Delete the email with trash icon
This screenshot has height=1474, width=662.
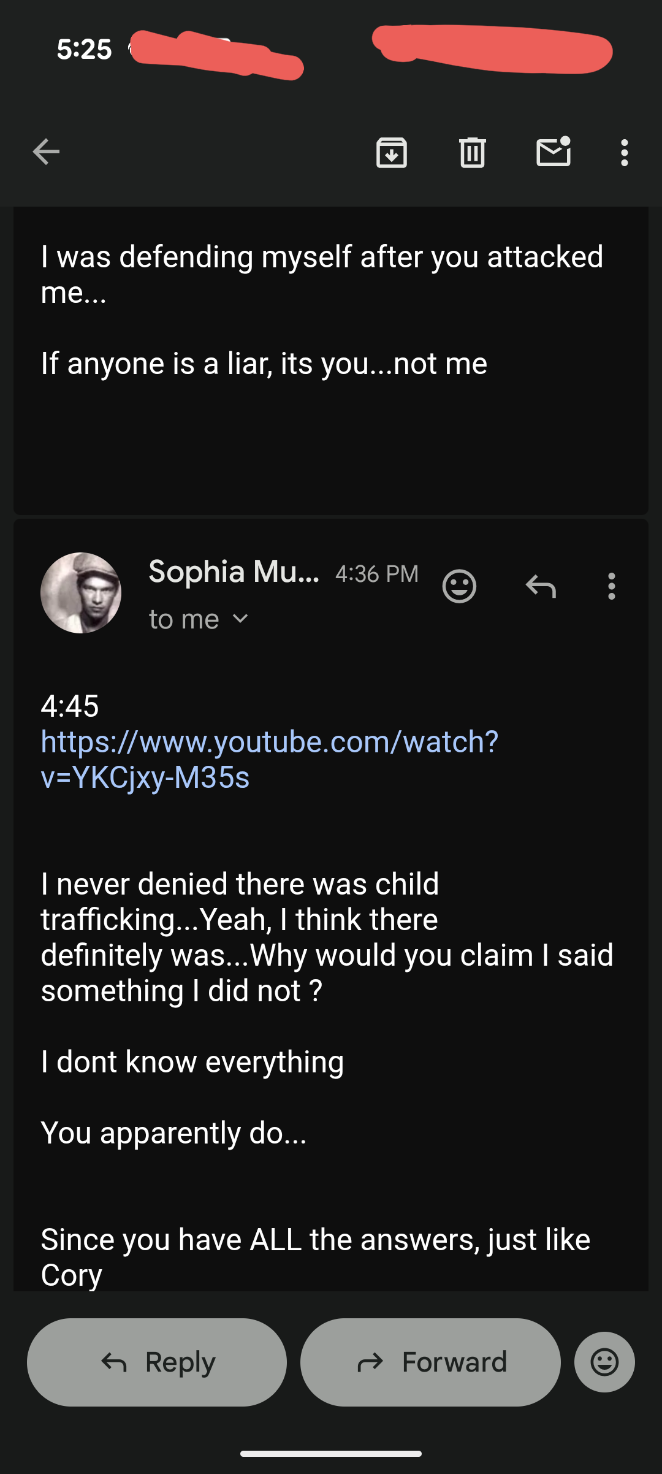point(472,152)
